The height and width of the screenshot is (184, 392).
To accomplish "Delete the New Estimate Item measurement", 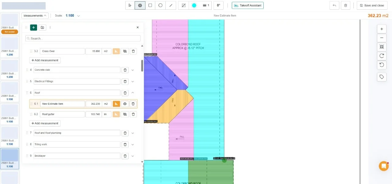I will (133, 104).
